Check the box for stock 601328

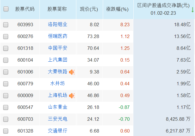click(6, 131)
